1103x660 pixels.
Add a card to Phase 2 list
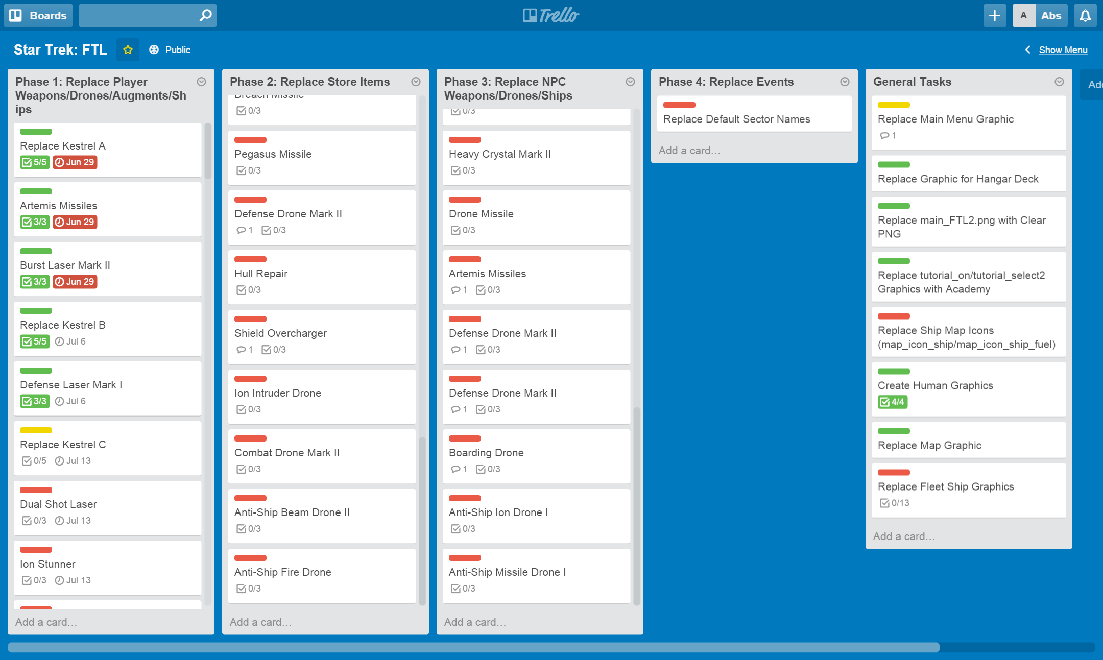tap(261, 622)
